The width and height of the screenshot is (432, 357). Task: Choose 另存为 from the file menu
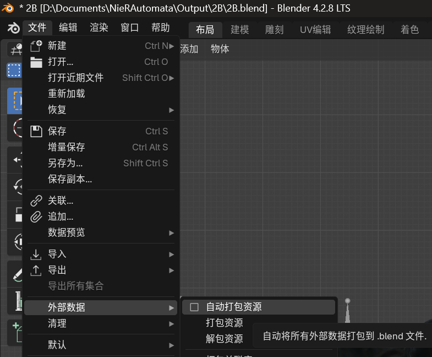(65, 163)
